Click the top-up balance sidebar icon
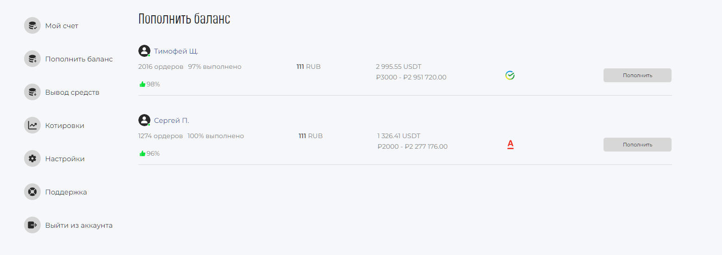 32,59
